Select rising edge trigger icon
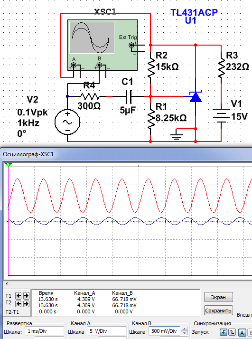Screen dimensions: 252x339 click(224, 332)
